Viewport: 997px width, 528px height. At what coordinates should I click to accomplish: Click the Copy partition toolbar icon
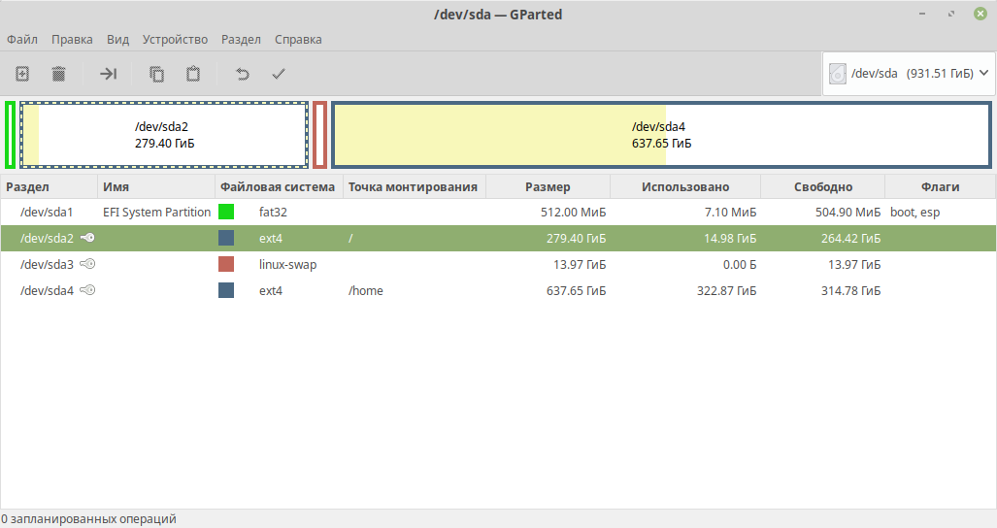click(x=156, y=74)
